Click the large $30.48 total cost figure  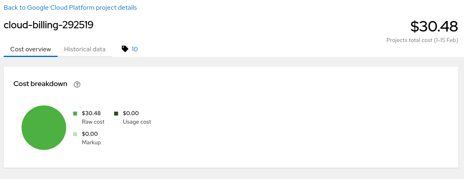pyautogui.click(x=434, y=27)
